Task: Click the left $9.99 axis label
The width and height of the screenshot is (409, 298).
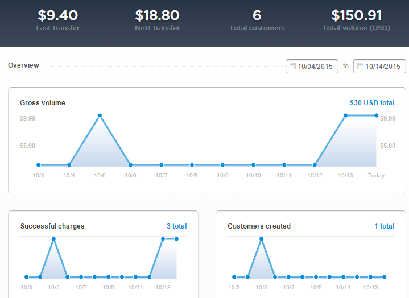Action: click(x=28, y=118)
